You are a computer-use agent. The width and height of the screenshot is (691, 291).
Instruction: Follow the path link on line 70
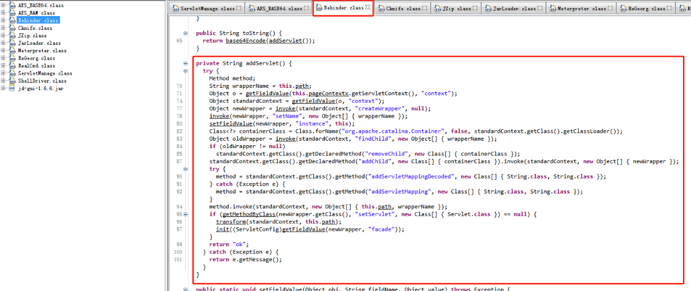tap(303, 86)
